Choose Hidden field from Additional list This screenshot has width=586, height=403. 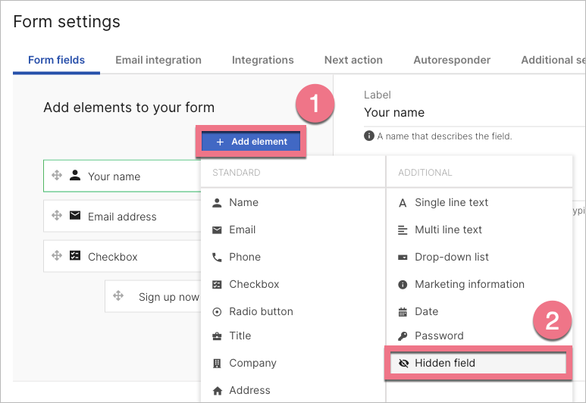445,363
